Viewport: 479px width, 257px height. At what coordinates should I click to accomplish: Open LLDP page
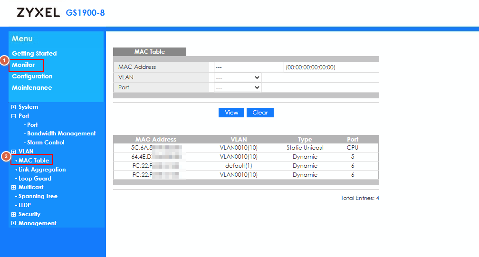(x=24, y=205)
